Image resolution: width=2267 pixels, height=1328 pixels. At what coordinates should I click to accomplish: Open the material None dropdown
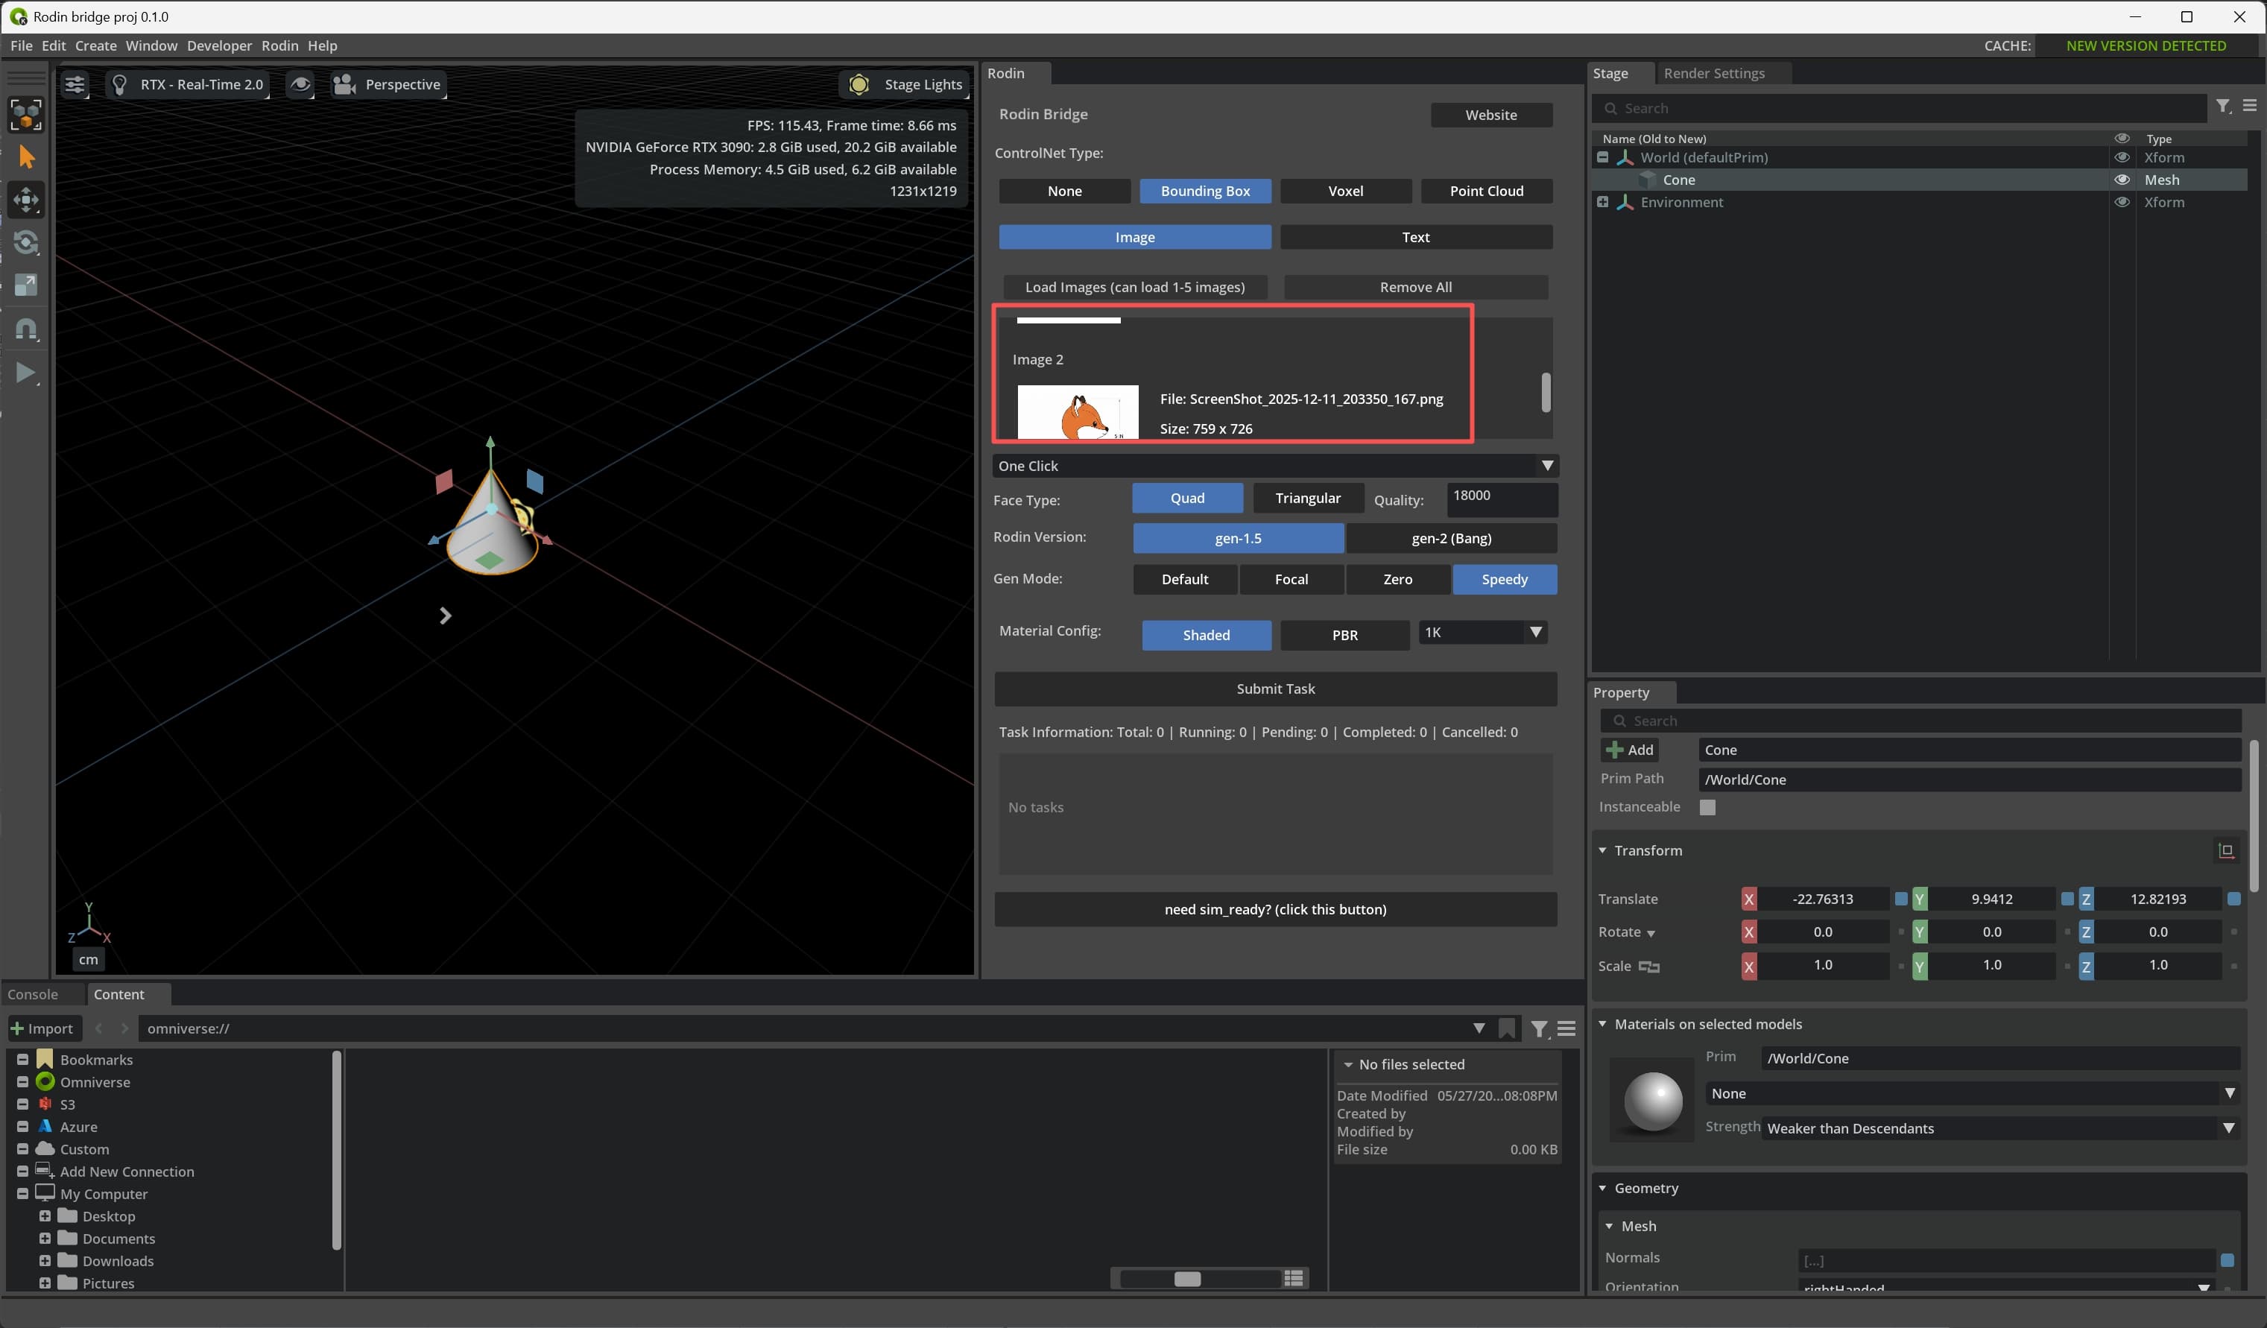tap(1973, 1094)
